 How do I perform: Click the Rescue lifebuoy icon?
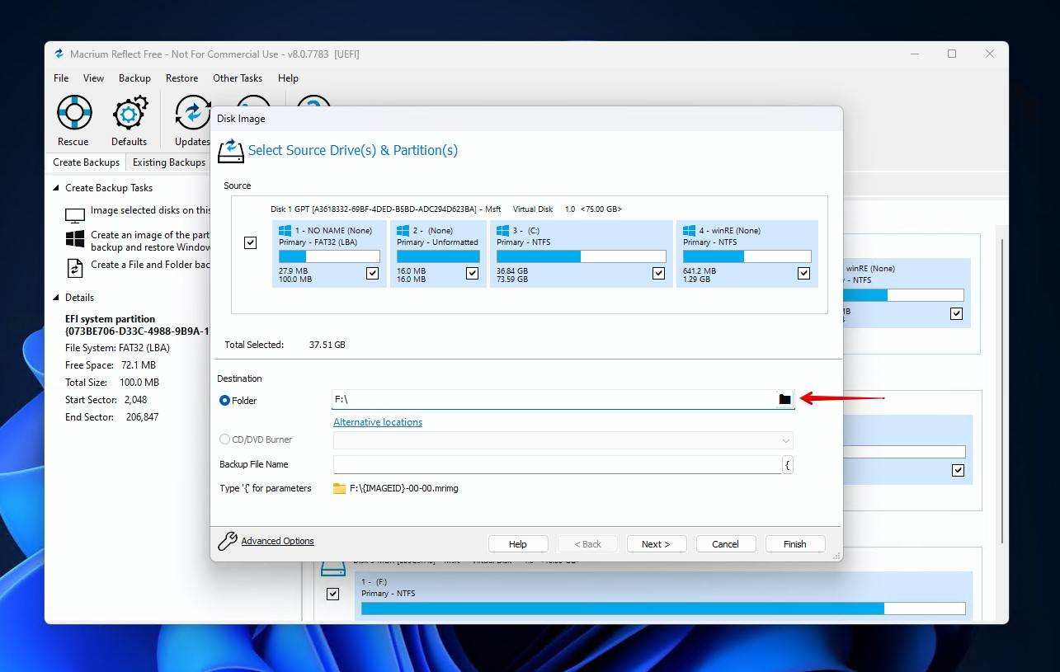[73, 113]
